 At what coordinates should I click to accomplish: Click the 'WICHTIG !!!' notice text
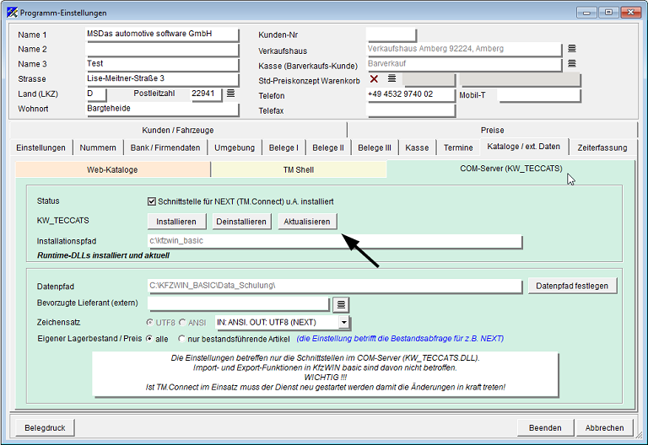[x=325, y=378]
